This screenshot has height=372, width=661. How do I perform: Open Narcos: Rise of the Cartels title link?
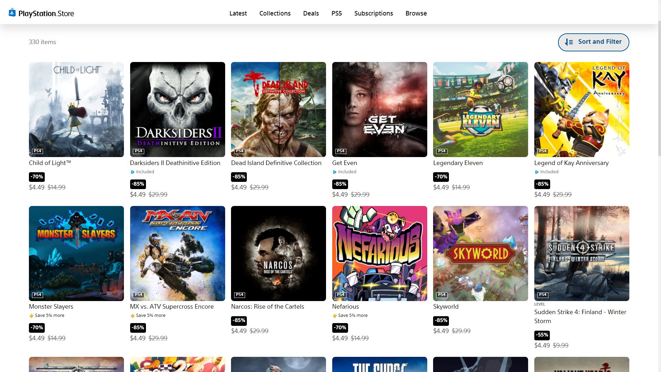[267, 307]
